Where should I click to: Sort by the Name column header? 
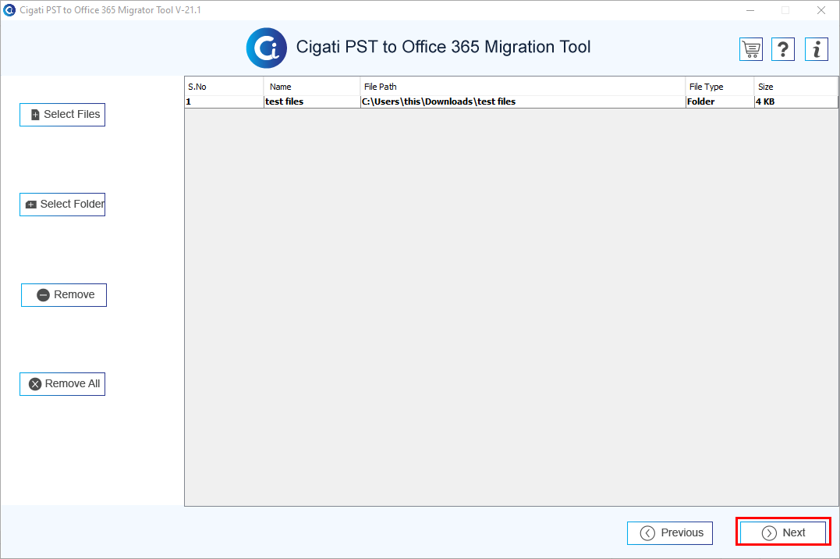[312, 87]
